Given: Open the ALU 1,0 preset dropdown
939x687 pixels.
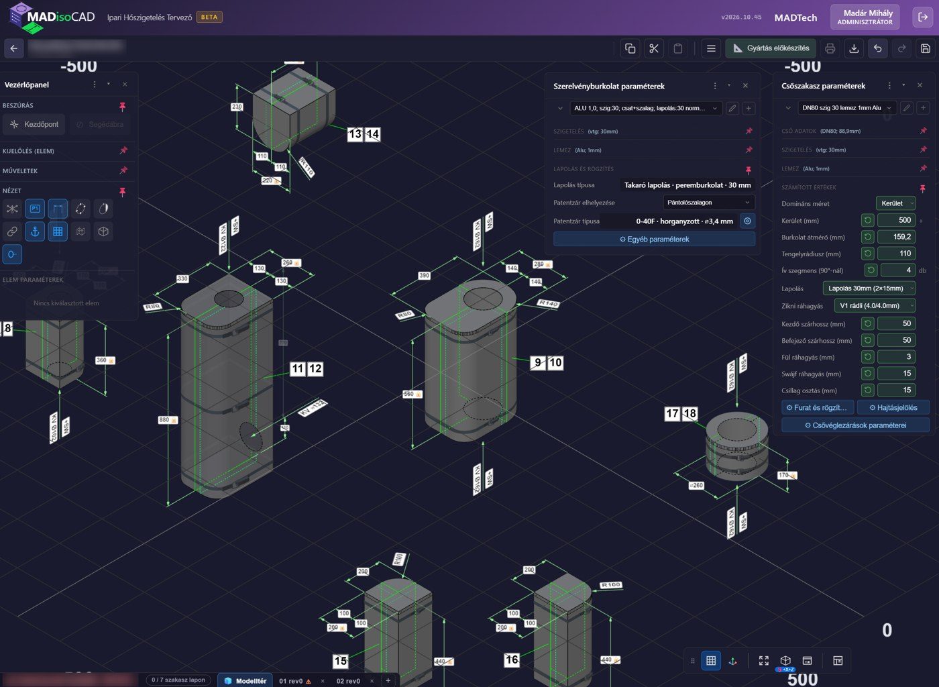Looking at the screenshot, I should point(646,108).
